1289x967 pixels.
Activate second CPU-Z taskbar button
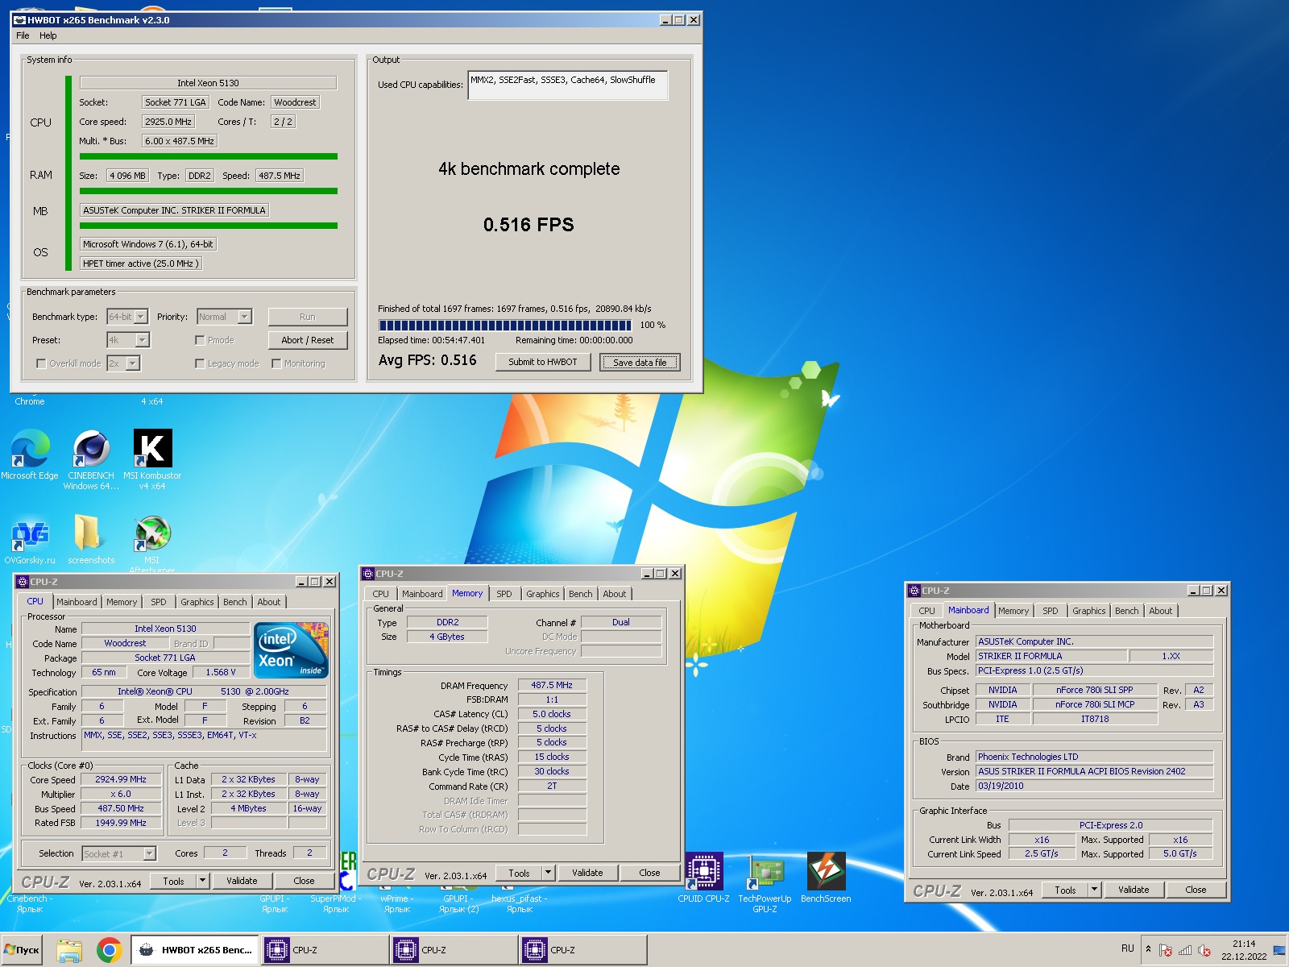point(454,950)
